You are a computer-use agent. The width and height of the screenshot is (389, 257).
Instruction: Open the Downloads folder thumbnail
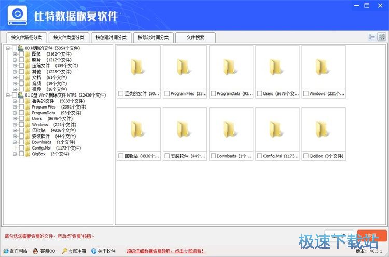(x=231, y=130)
